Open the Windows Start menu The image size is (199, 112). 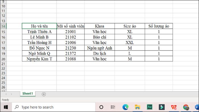pos(6,107)
